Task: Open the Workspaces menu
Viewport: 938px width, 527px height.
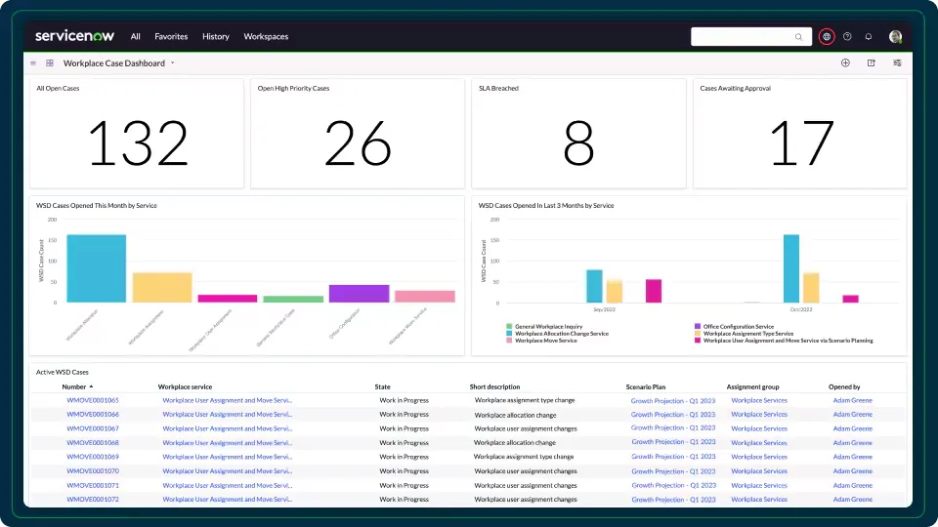Action: 266,36
